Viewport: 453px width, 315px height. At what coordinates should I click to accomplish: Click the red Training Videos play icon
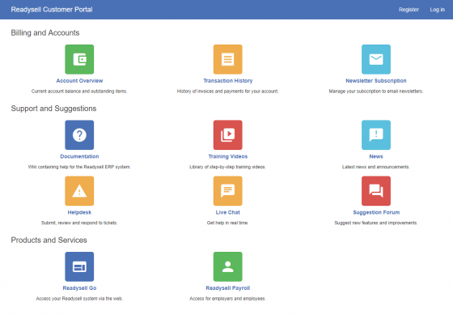point(227,134)
